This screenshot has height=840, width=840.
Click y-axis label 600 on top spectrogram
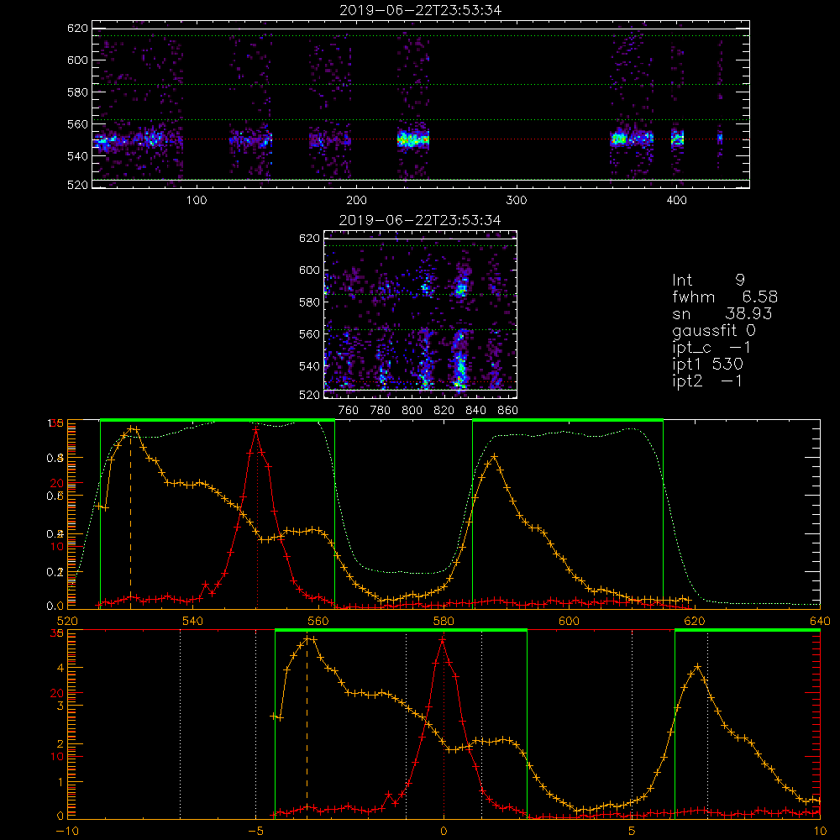click(x=77, y=60)
